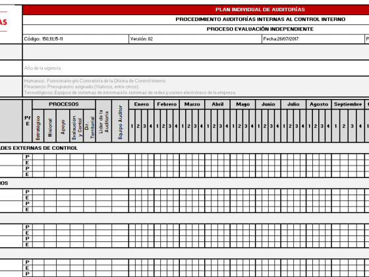Select the PROCESO EVALUACIÓN INDEPENDIENTE heading
This screenshot has height=277, width=369.
(x=260, y=29)
